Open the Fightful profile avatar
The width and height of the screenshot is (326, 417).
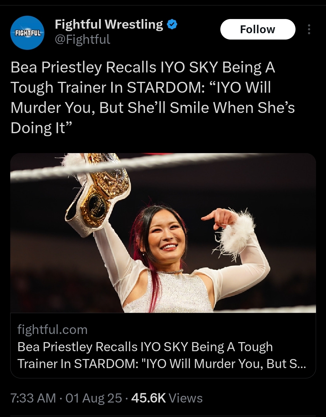tap(27, 33)
